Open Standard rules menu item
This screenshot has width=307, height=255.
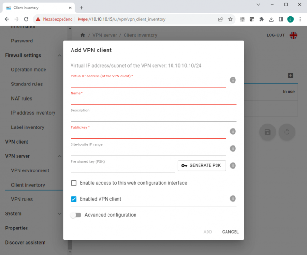(x=27, y=84)
